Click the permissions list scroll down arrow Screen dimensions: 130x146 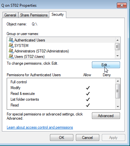pos(118,106)
